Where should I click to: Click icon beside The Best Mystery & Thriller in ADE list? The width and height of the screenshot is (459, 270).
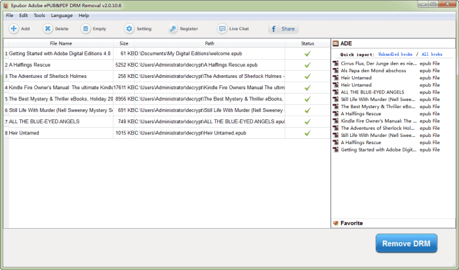pyautogui.click(x=336, y=106)
